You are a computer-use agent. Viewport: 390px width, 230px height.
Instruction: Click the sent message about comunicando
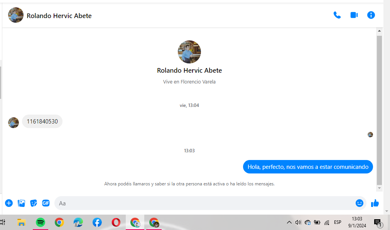point(307,167)
